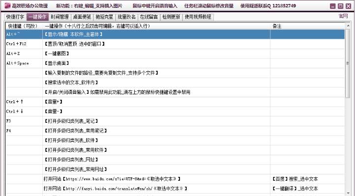Screen dimensions: 355x196
Task: Click the app logo icon in title bar
Action: 7,6
